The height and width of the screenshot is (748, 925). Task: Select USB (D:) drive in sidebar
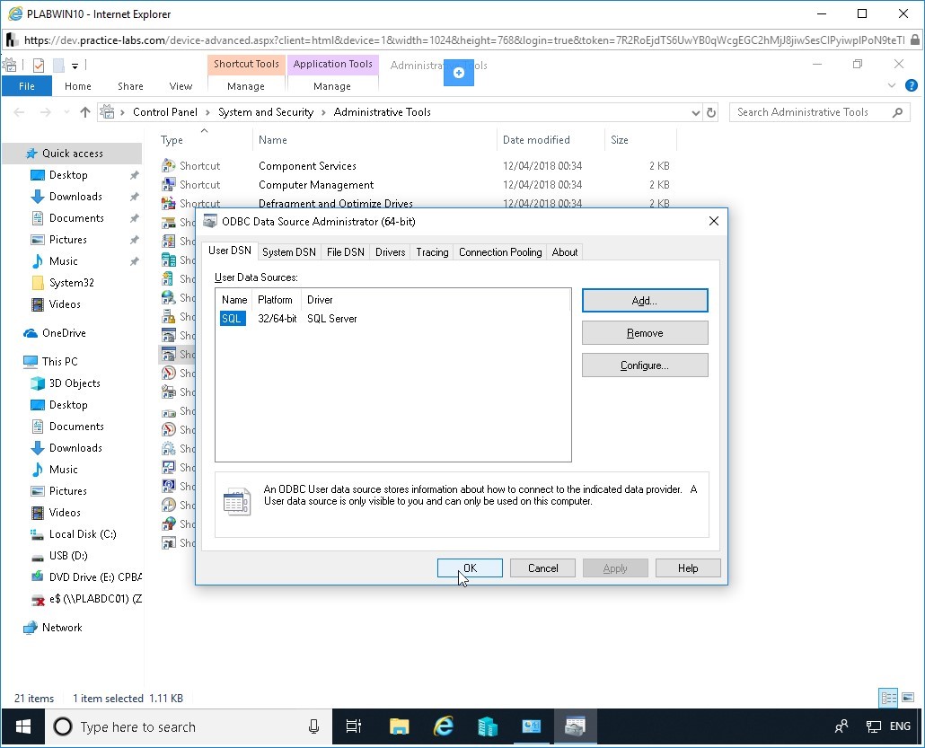coord(68,556)
